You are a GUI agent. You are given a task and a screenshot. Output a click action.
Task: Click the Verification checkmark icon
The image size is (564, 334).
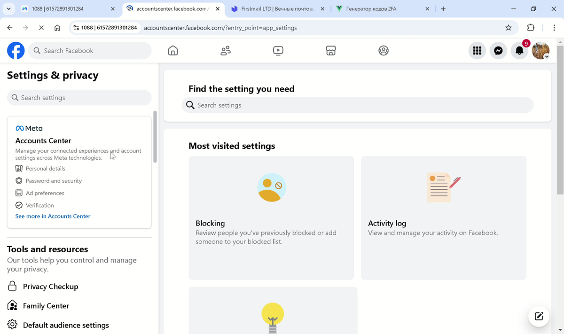coord(19,205)
